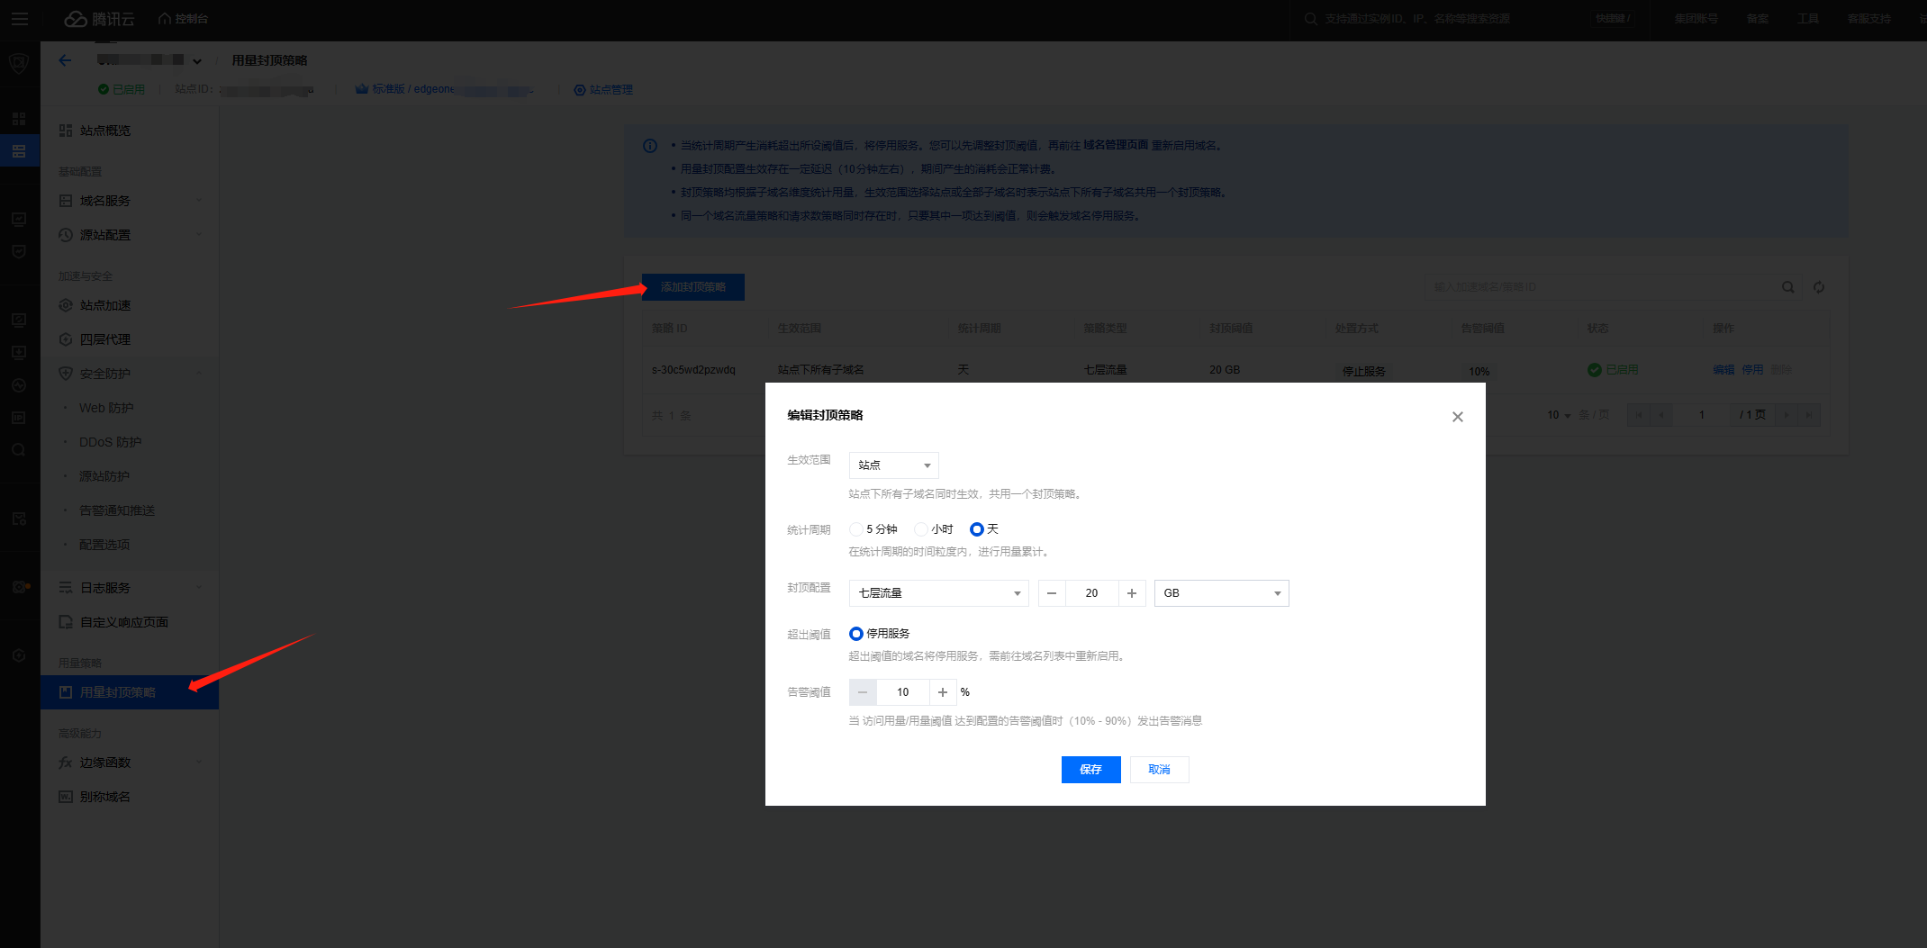Viewport: 1927px width, 948px height.
Task: Click the top bar resource search magnifier icon
Action: (1311, 19)
